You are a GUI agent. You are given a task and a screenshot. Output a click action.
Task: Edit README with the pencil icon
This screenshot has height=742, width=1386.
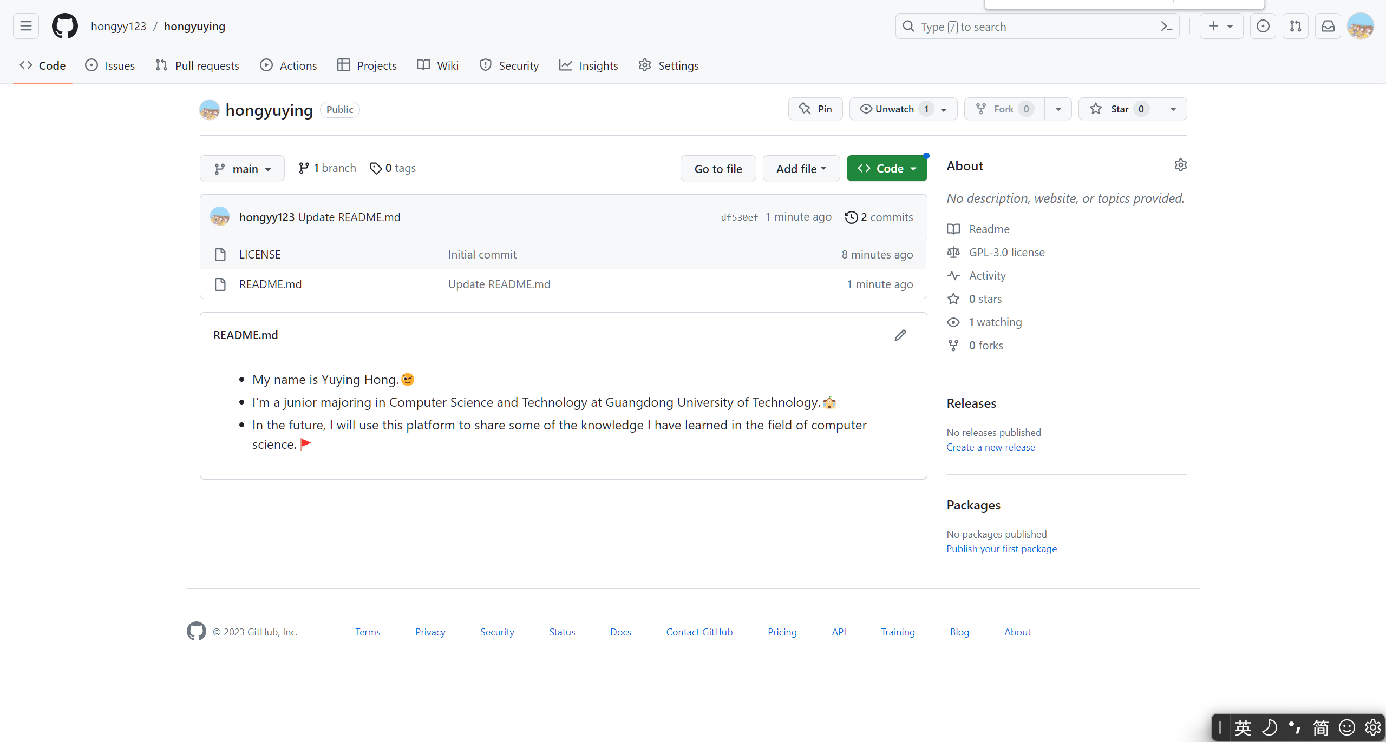click(x=900, y=335)
